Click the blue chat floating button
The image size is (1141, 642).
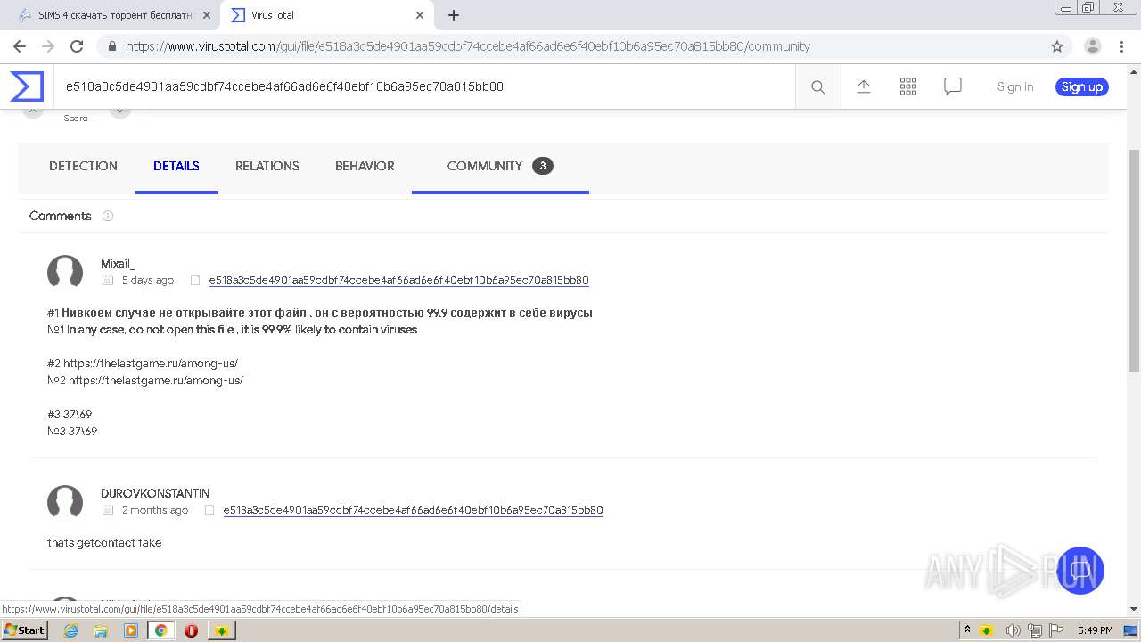coord(1080,571)
